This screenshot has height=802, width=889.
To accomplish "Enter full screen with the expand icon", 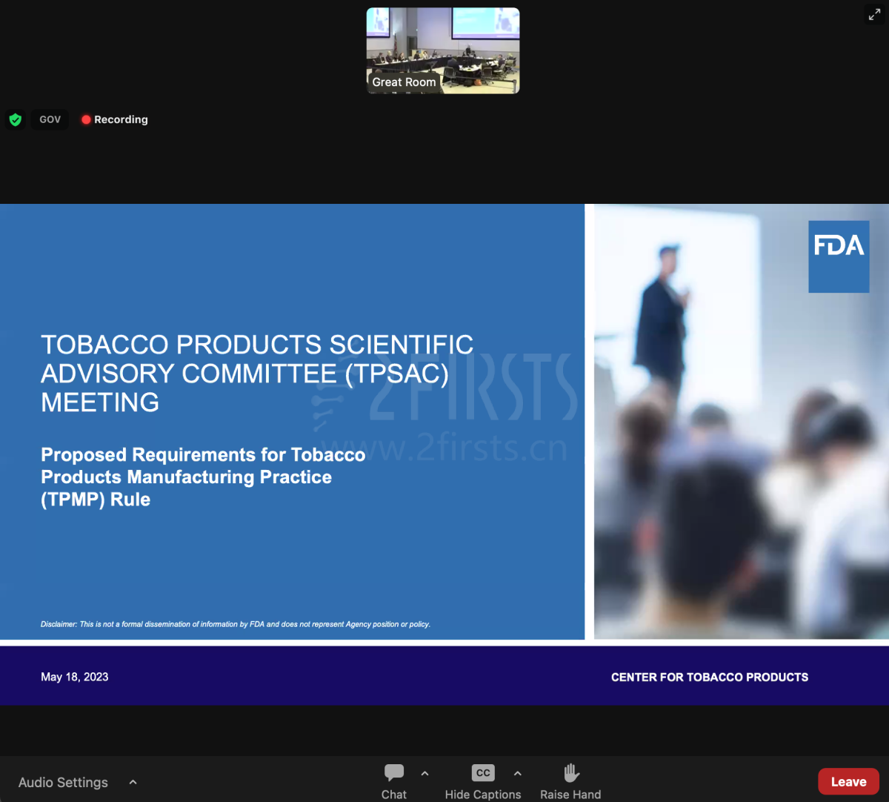I will pos(874,15).
